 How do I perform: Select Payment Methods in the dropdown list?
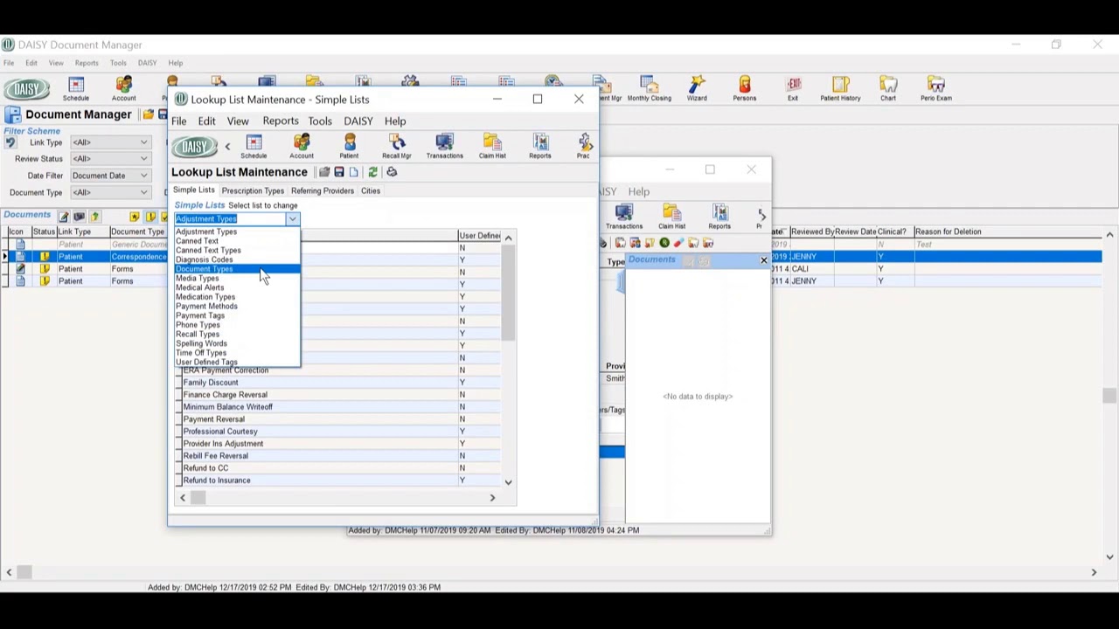tap(236, 307)
